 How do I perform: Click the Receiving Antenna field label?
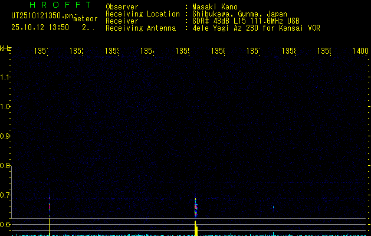pyautogui.click(x=140, y=28)
